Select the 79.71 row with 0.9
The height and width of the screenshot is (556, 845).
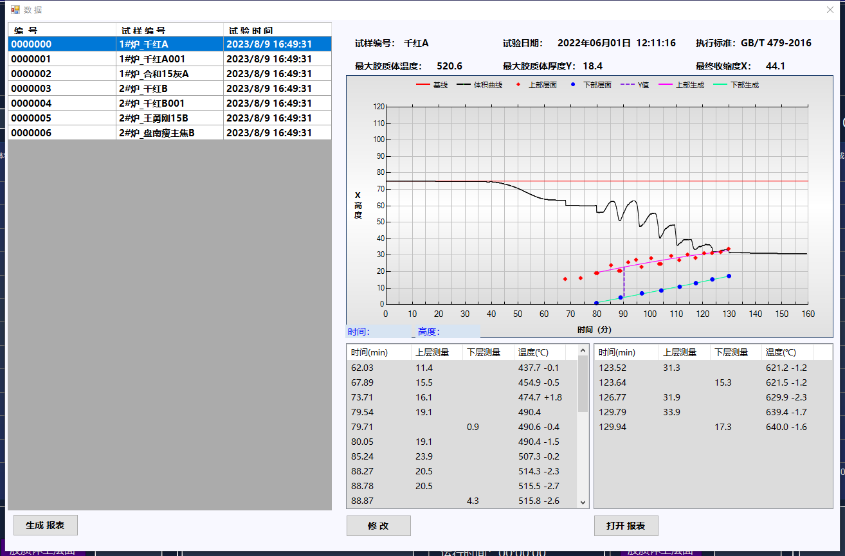(462, 427)
